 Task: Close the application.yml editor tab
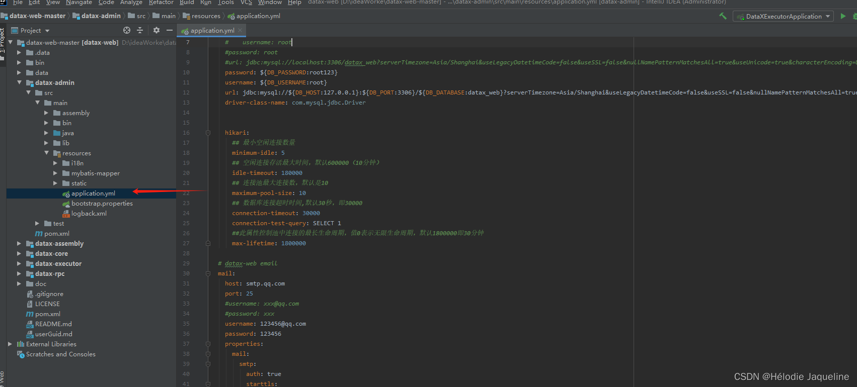click(241, 31)
